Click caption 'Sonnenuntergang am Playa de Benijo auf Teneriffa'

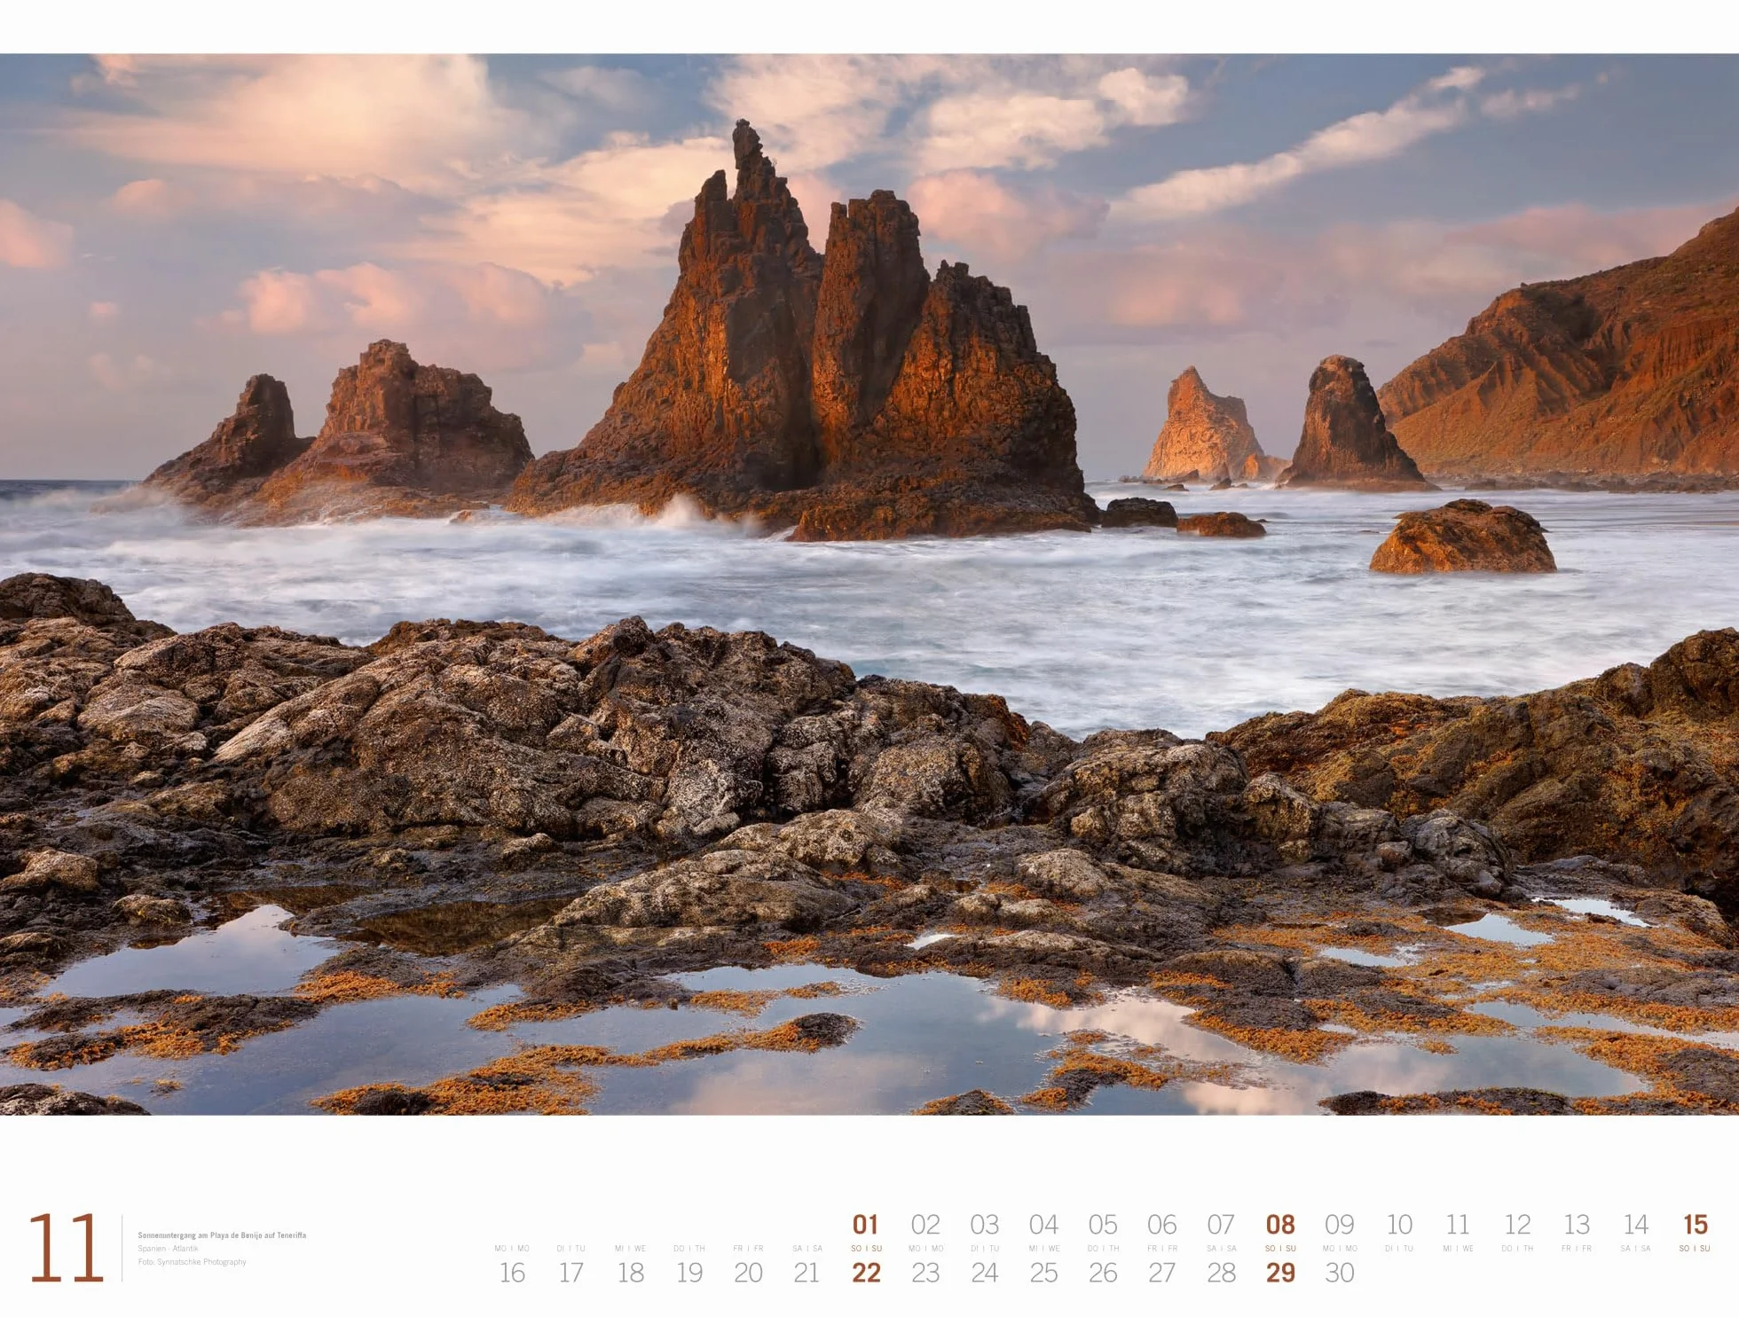click(x=222, y=1235)
